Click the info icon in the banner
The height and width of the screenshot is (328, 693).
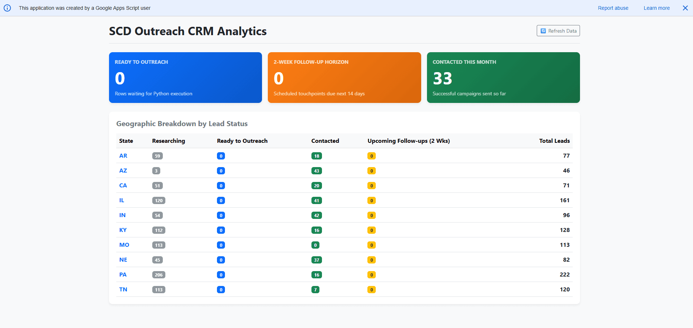(x=7, y=8)
